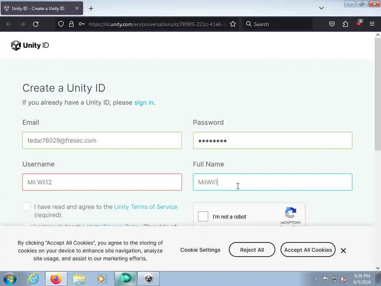Bookmark this page with the star icon

click(233, 24)
